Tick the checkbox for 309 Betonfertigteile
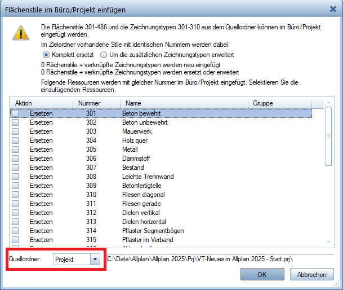343x290 pixels. (15, 186)
